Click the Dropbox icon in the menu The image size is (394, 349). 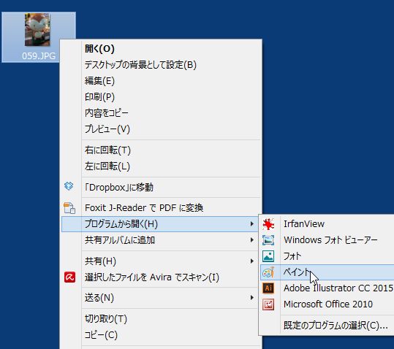(69, 186)
